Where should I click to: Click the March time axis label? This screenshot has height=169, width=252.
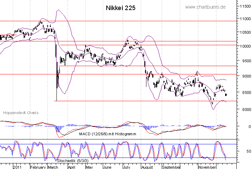pyautogui.click(x=53, y=167)
